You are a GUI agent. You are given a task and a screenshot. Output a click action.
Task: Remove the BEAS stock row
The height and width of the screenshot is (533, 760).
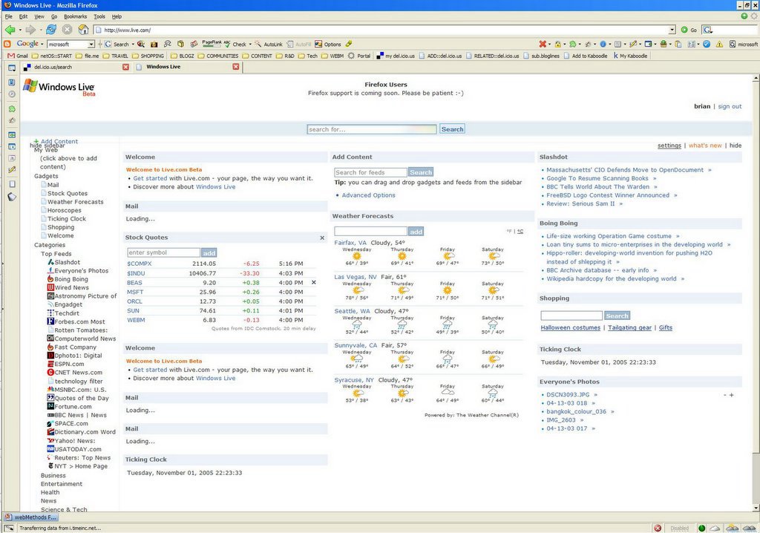click(x=314, y=282)
